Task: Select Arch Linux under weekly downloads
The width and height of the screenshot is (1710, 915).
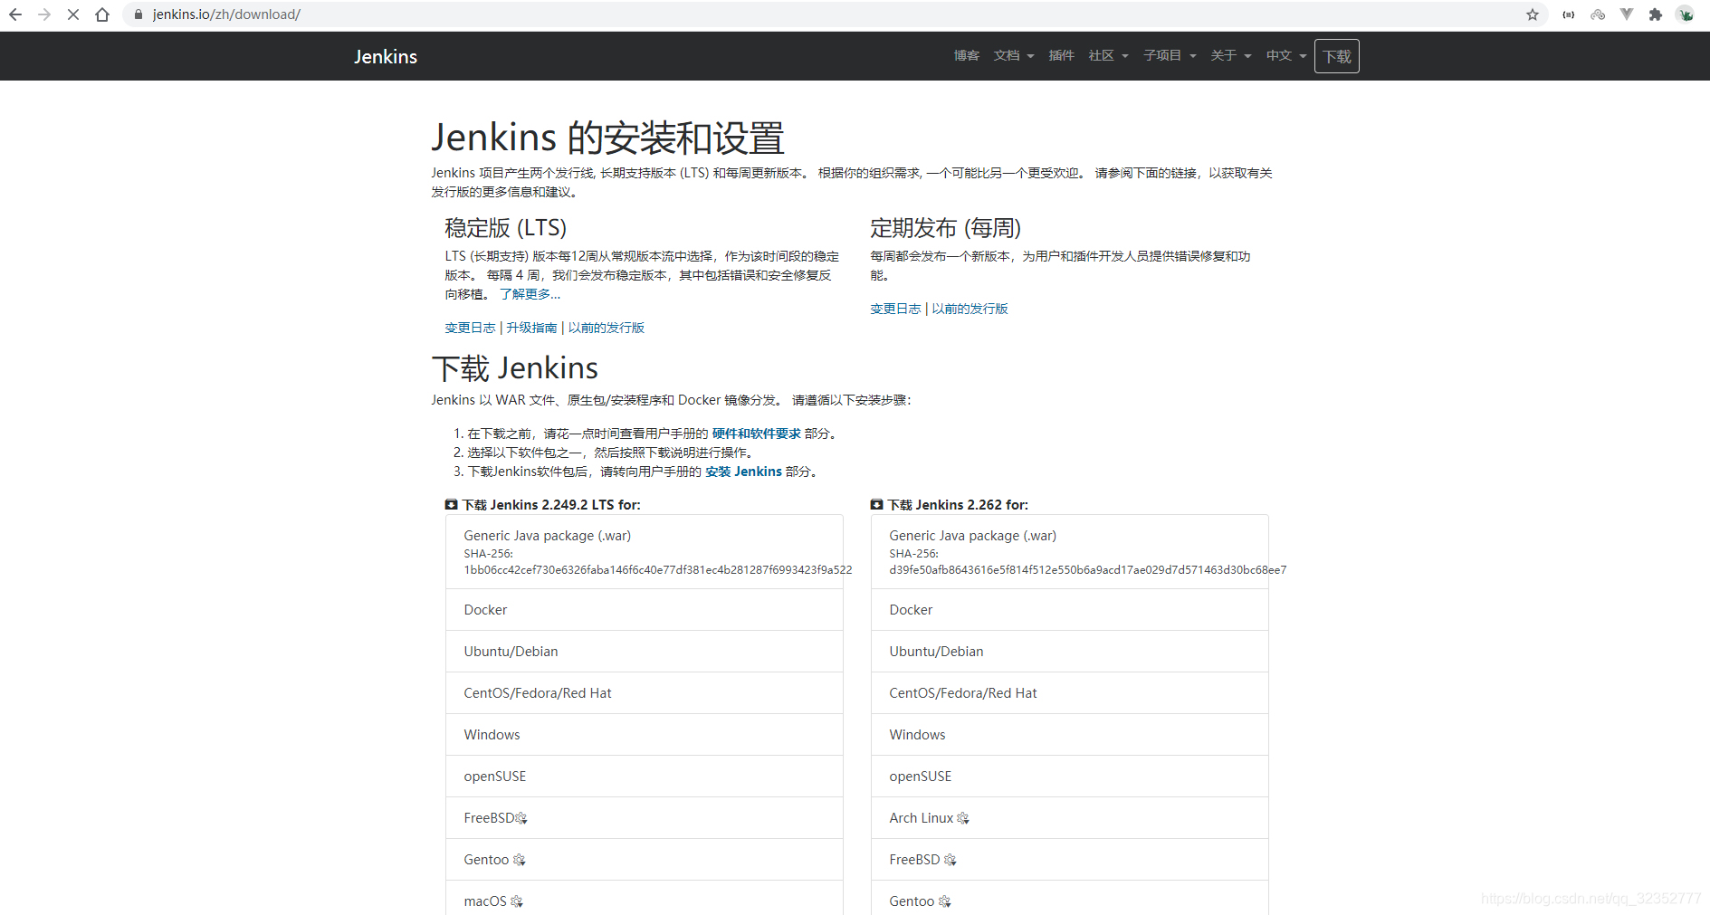Action: click(x=1070, y=818)
